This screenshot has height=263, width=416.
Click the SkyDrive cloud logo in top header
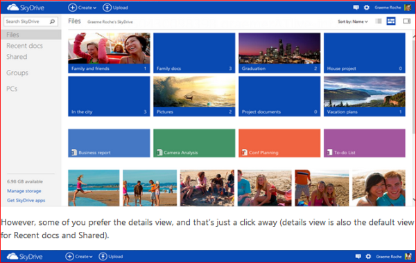tap(26, 8)
